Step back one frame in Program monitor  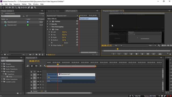coord(131,54)
